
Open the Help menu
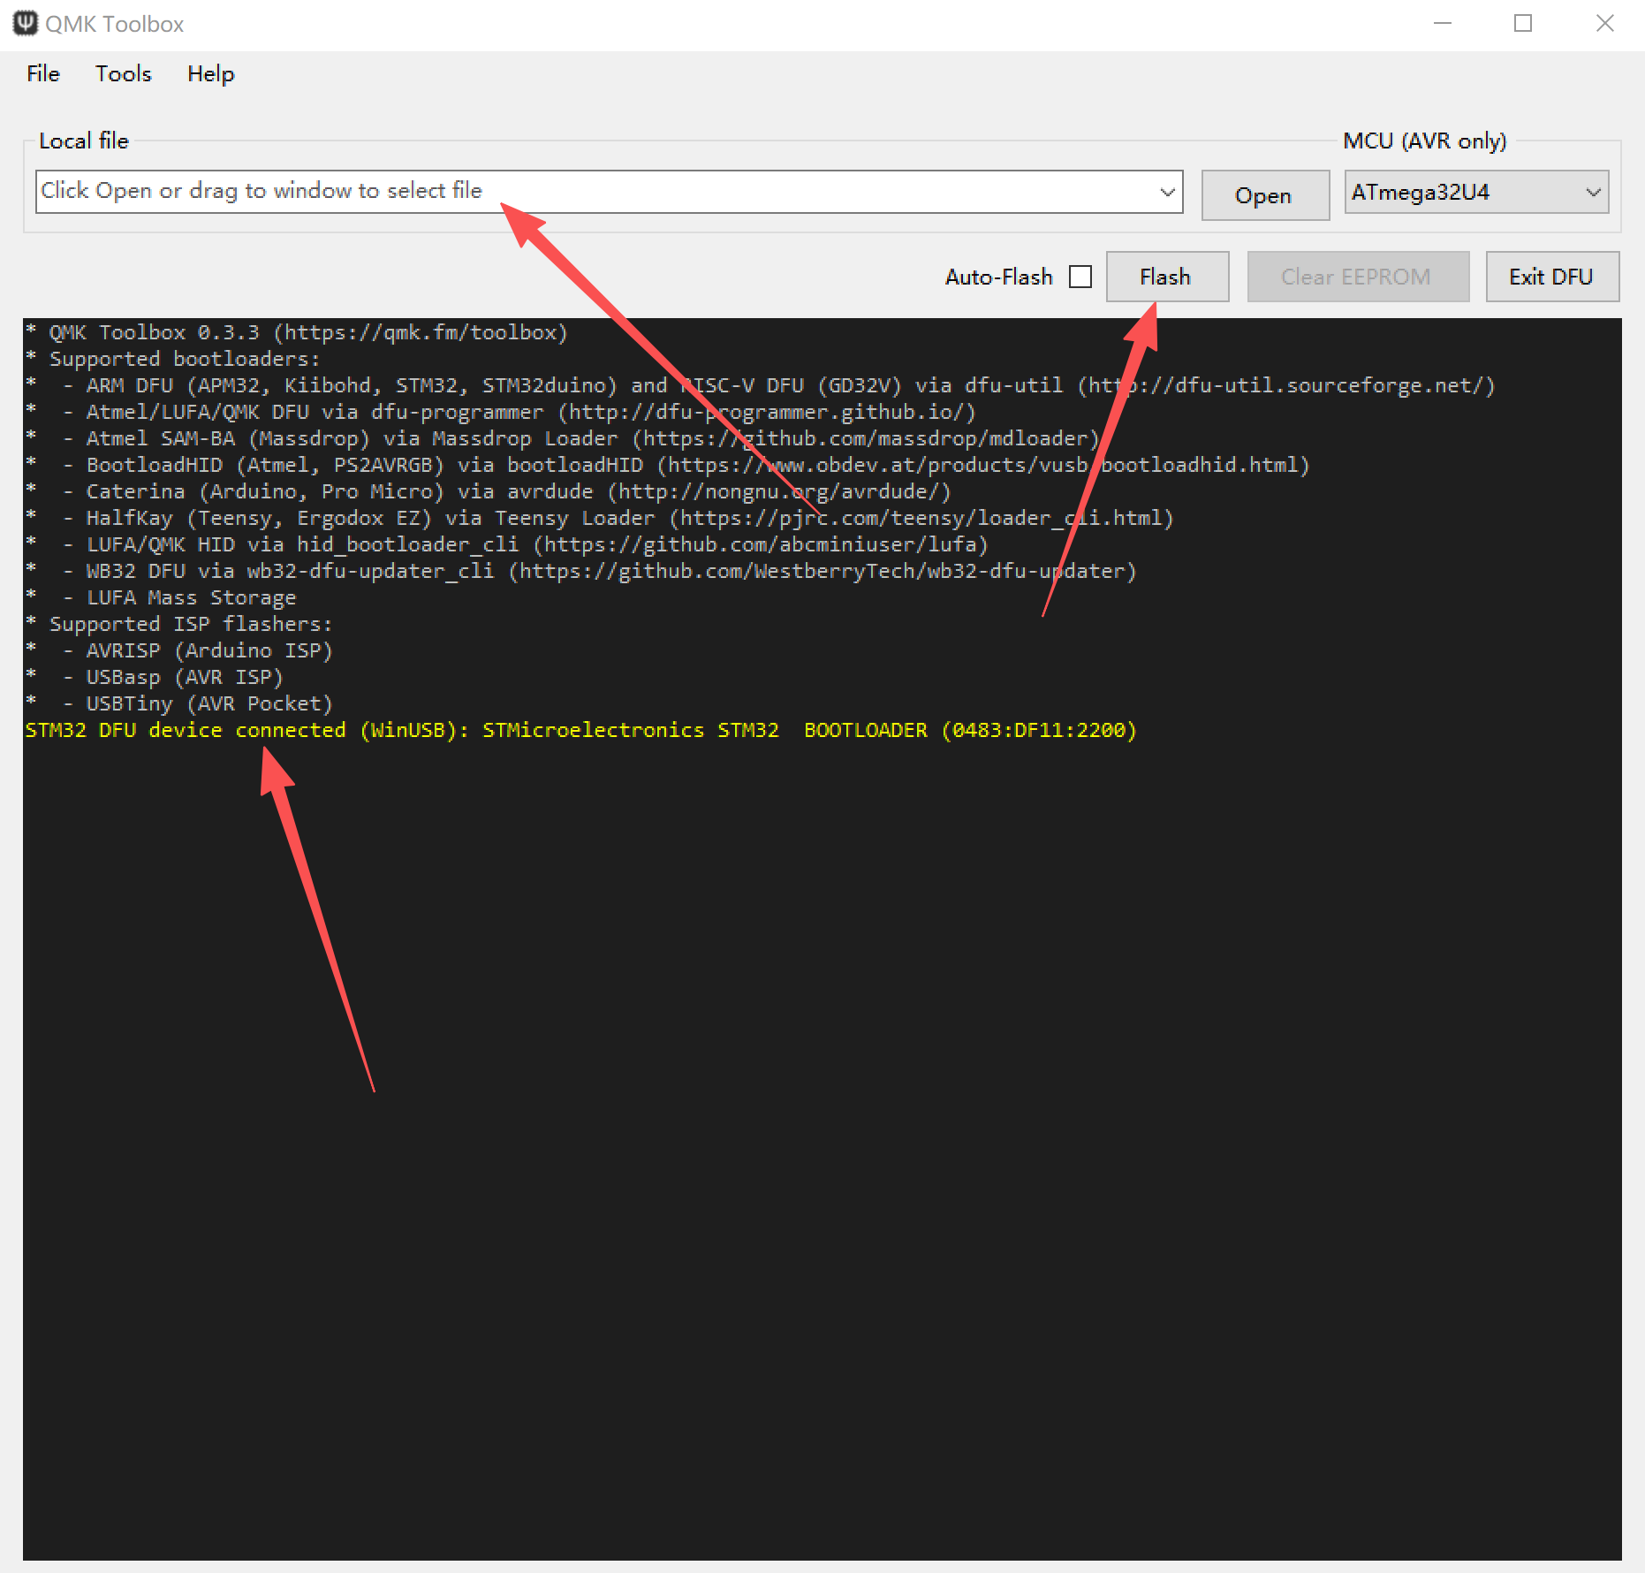click(x=210, y=74)
